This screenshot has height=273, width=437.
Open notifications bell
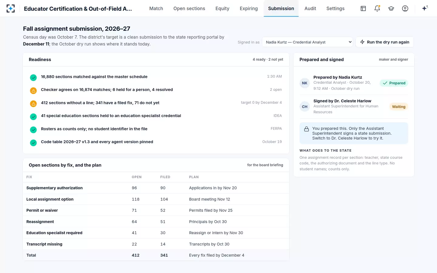[x=377, y=8]
